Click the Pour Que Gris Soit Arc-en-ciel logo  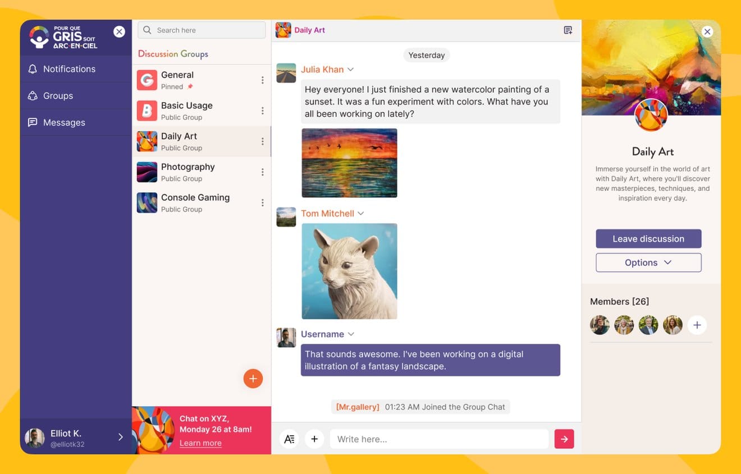(63, 38)
